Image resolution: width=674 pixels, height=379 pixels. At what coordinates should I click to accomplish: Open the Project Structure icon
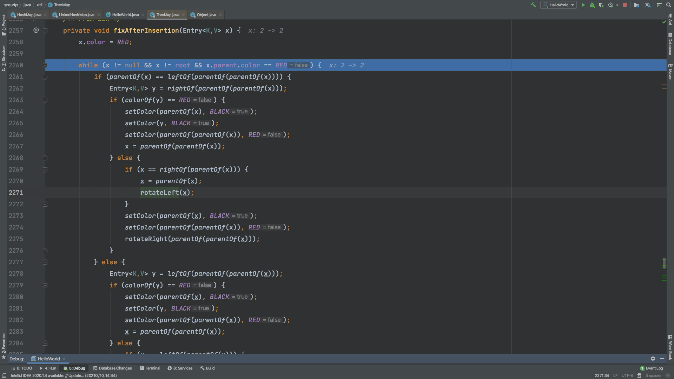(636, 5)
